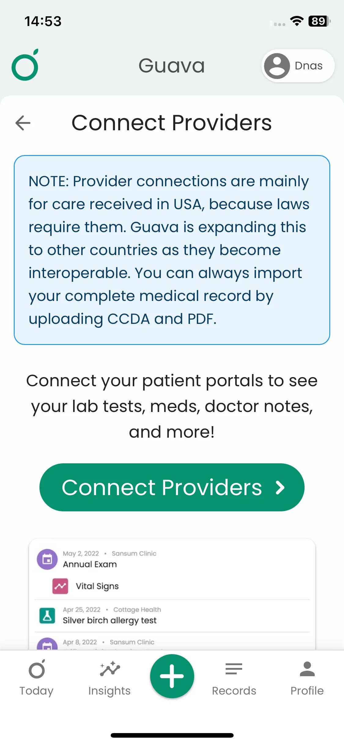This screenshot has width=344, height=745.
Task: Select the Silver birch allergy test entry
Action: point(109,620)
